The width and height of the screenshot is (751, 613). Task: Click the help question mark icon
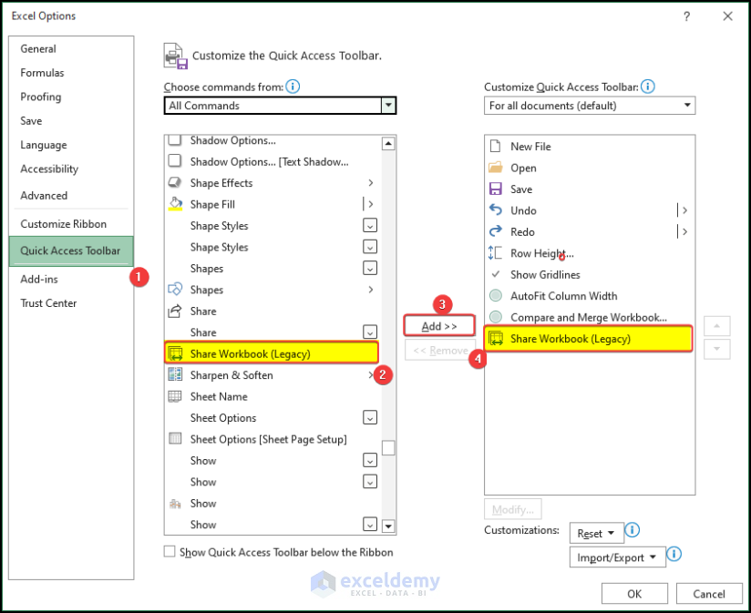pyautogui.click(x=686, y=16)
